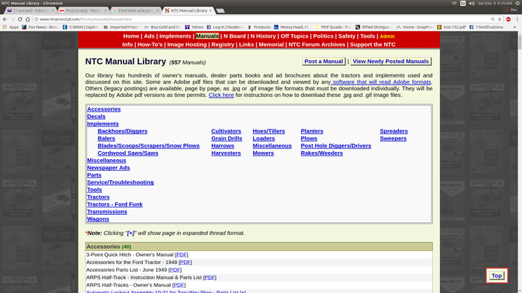The image size is (522, 293).
Task: Open browser home page icon
Action: [x=28, y=20]
